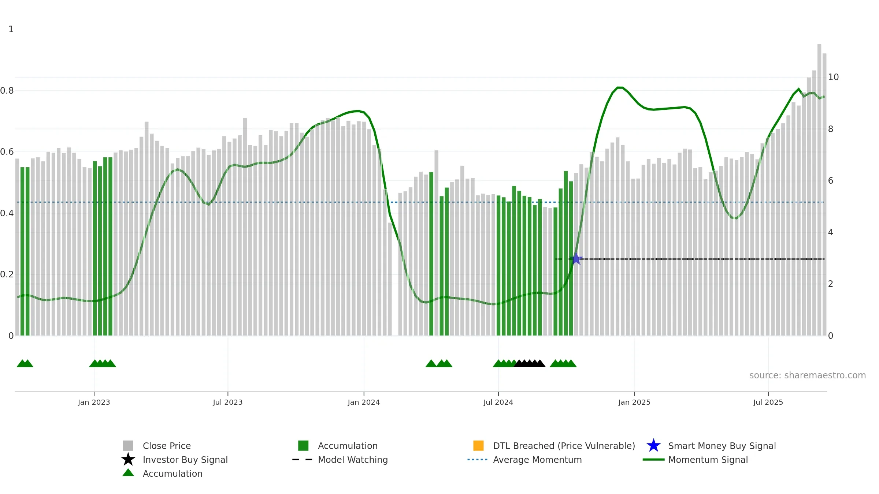The width and height of the screenshot is (879, 494).
Task: Toggle the Investor Buy Signal legend label
Action: point(185,460)
